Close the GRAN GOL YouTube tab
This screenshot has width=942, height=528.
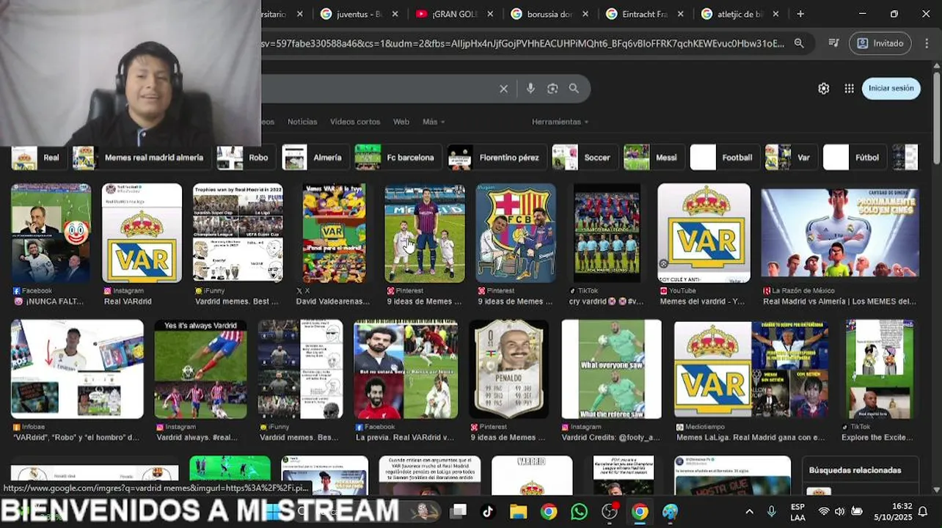[x=490, y=14]
